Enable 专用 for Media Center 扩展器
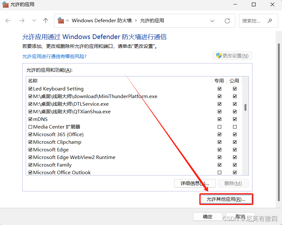Image resolution: width=282 pixels, height=225 pixels. [219, 127]
